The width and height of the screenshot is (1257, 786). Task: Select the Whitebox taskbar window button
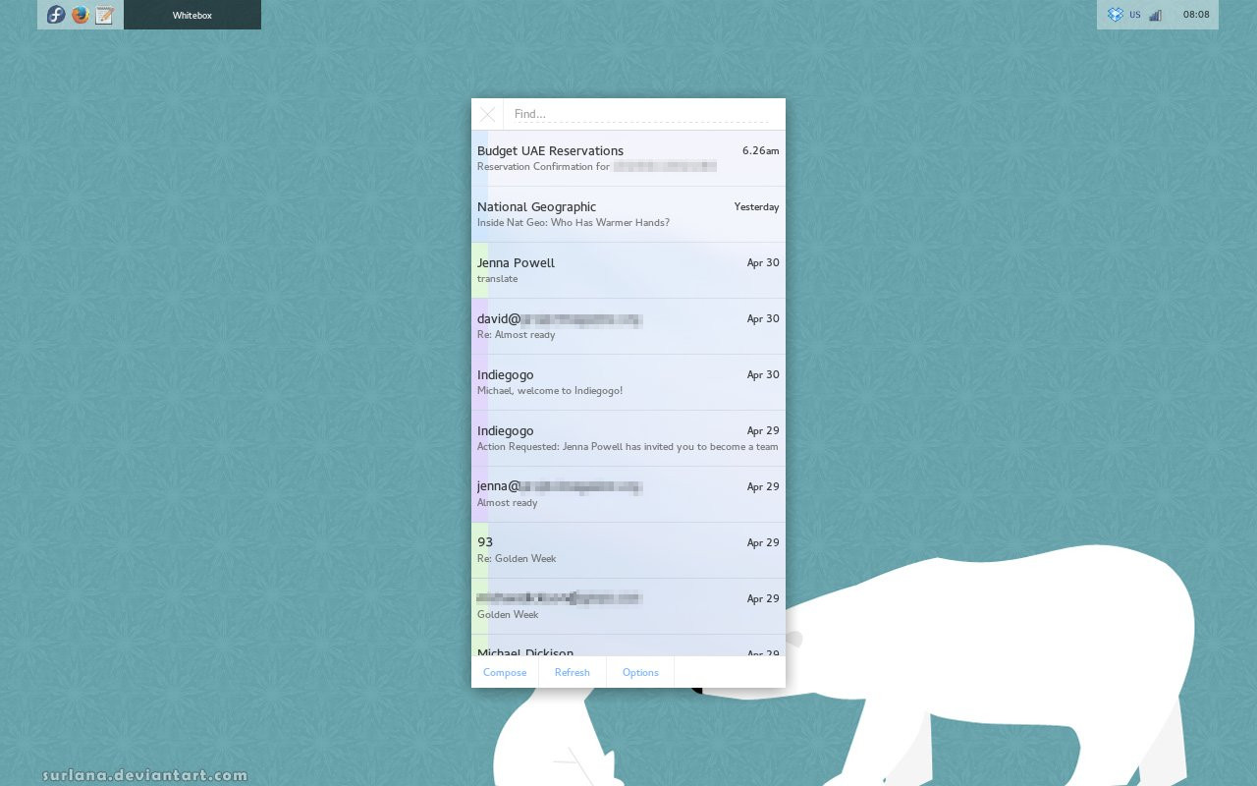(x=192, y=15)
